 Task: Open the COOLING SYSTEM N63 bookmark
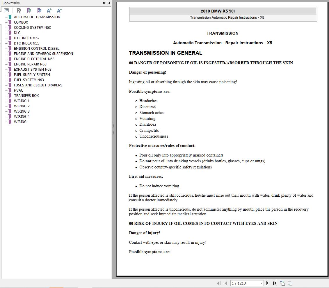coord(32,27)
